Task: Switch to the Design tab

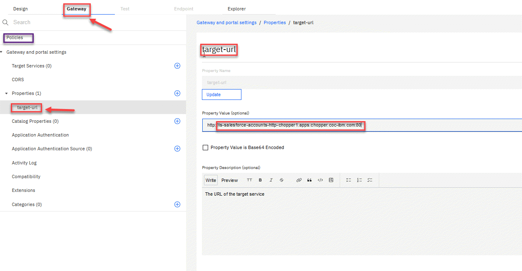Action: 20,8
